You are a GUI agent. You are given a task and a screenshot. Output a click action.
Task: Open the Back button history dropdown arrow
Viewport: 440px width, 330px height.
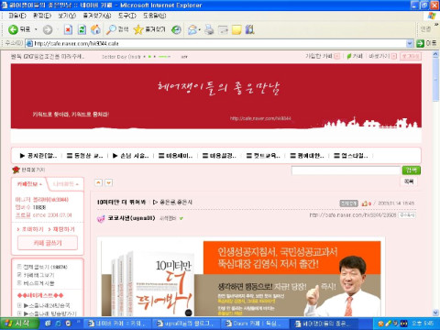[36, 29]
